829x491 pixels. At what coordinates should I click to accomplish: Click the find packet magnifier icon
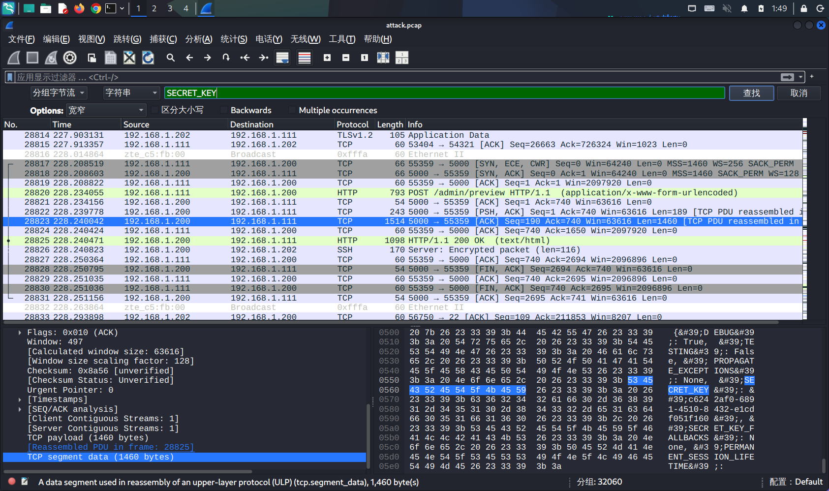(x=171, y=58)
